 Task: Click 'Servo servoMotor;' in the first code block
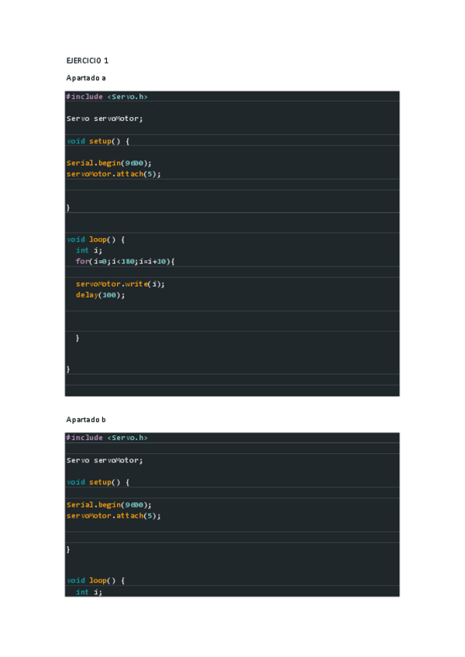[105, 119]
